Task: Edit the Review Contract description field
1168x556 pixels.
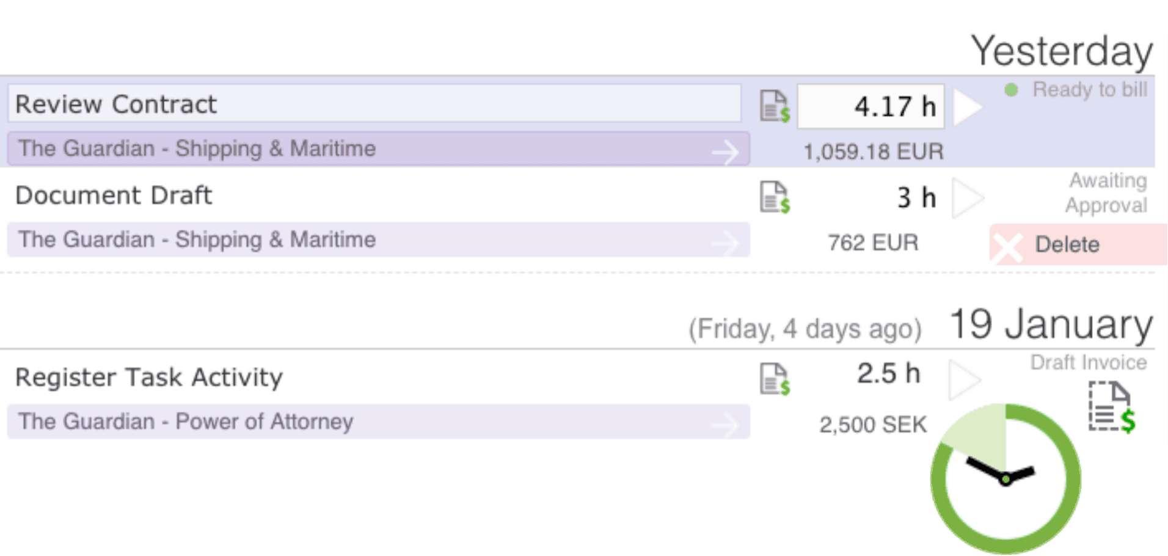Action: click(374, 104)
